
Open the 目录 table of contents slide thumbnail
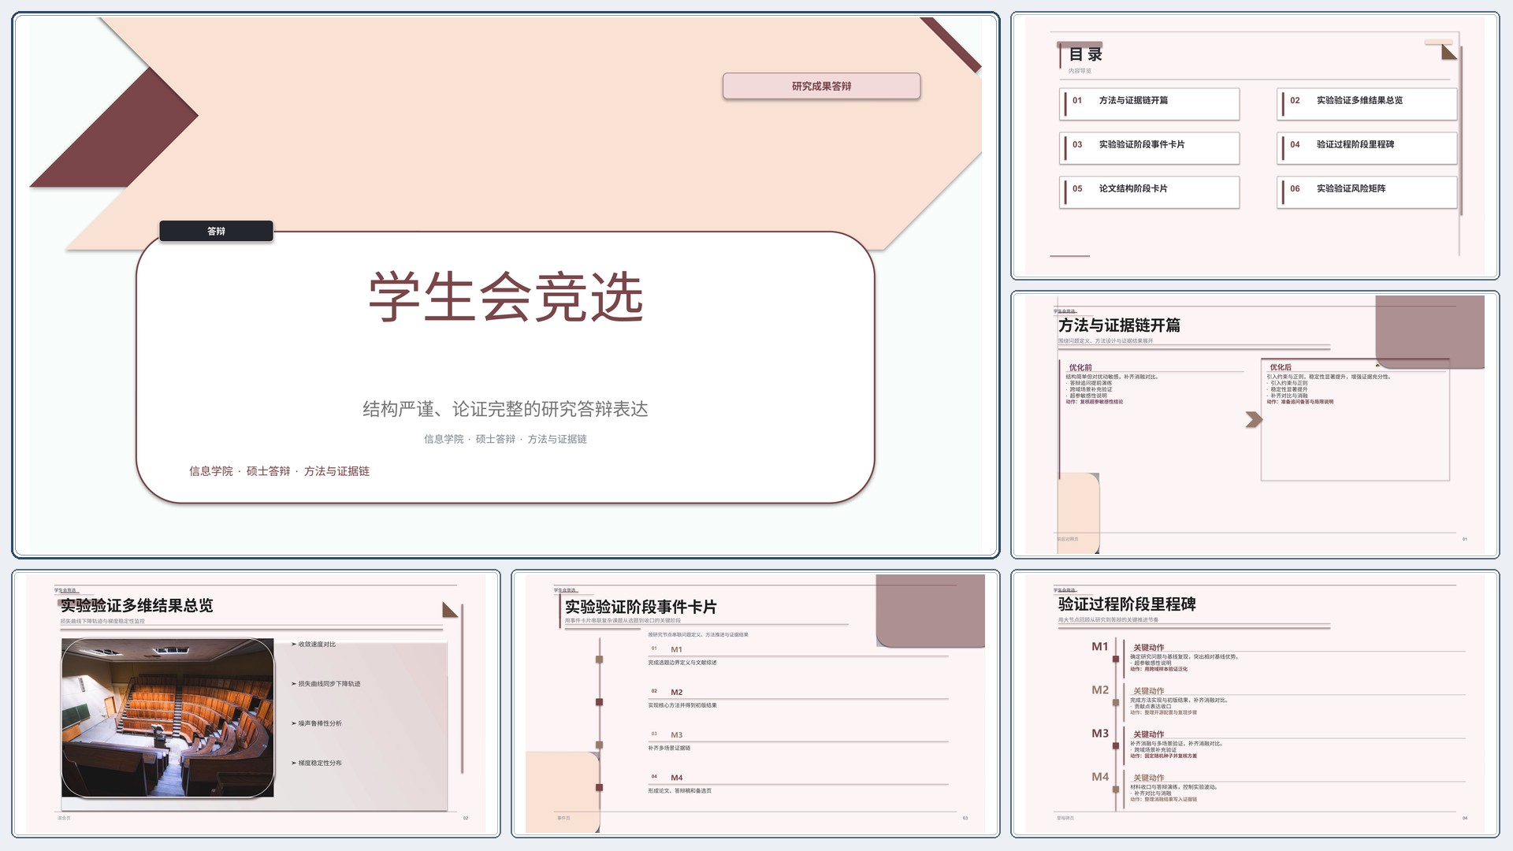tap(1255, 146)
